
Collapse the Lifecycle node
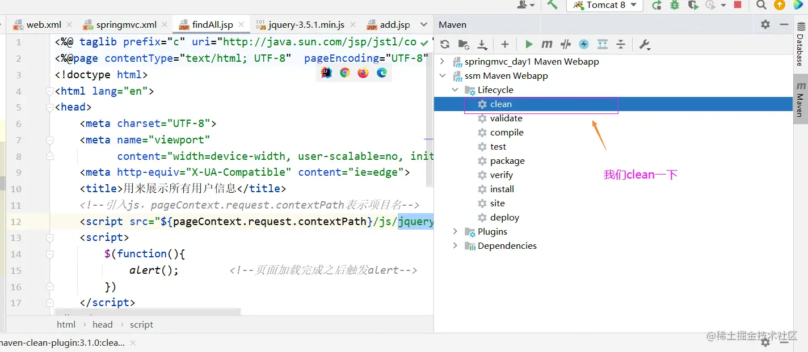pyautogui.click(x=455, y=90)
